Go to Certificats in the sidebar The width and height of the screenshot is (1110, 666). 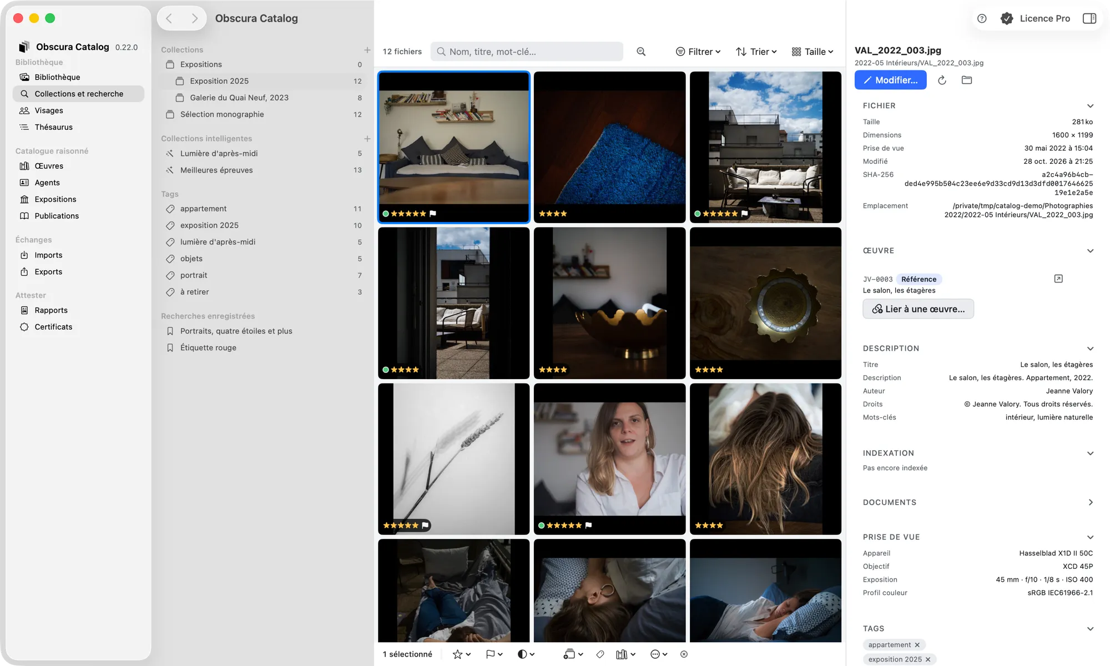[x=78, y=327]
